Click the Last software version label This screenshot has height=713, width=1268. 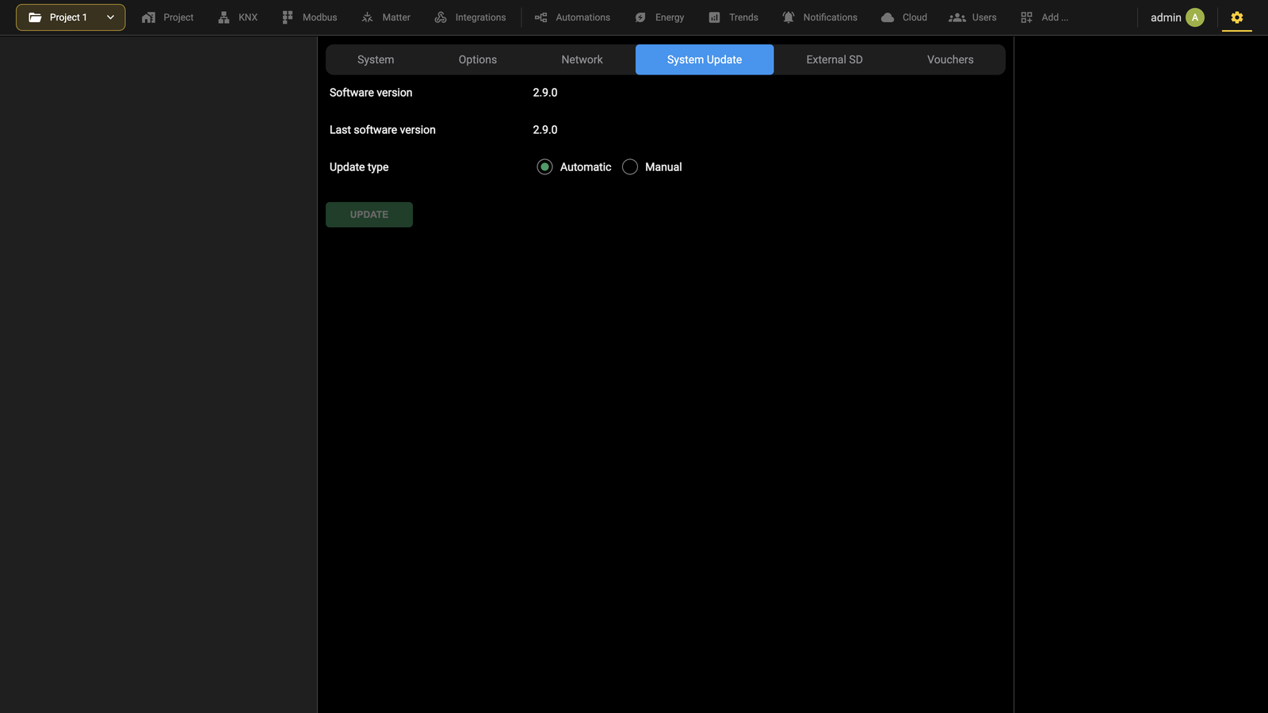(383, 130)
